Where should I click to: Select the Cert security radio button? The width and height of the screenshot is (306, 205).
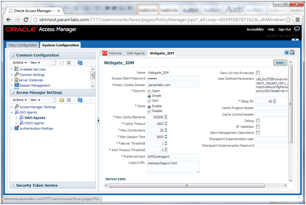click(x=149, y=101)
